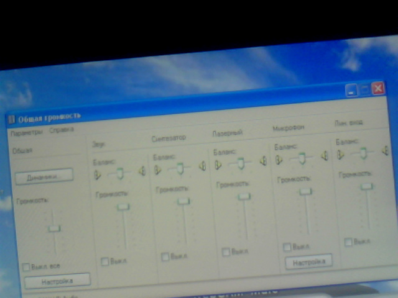398x298 pixels.
Task: Click the Лин. вход volume slider handle
Action: coord(367,186)
